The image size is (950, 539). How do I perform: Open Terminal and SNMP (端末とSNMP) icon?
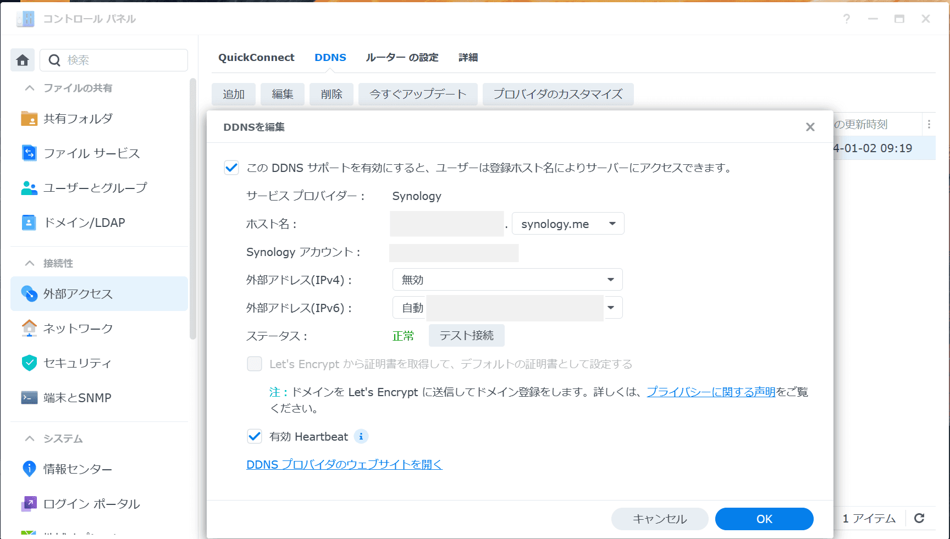[x=29, y=398]
